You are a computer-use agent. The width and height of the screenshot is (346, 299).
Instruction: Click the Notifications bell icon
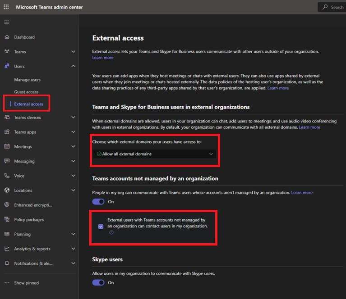7,263
